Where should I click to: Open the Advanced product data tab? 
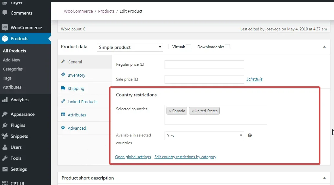coord(85,128)
